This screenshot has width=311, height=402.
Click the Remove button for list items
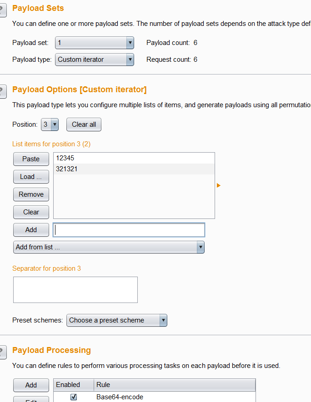click(31, 194)
